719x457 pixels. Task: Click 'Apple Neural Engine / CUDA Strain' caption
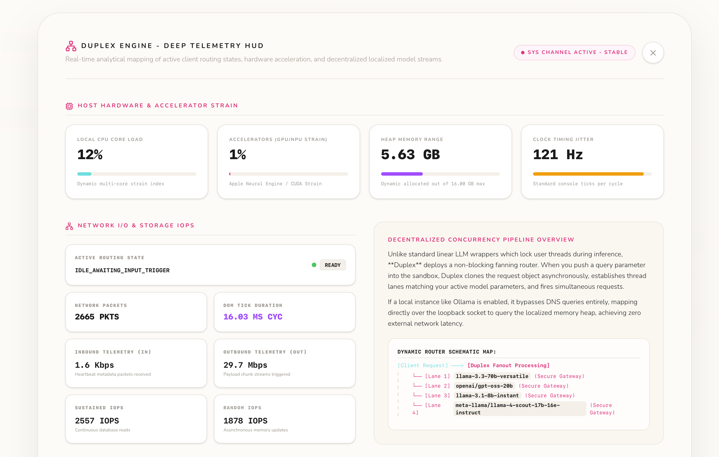click(x=275, y=184)
